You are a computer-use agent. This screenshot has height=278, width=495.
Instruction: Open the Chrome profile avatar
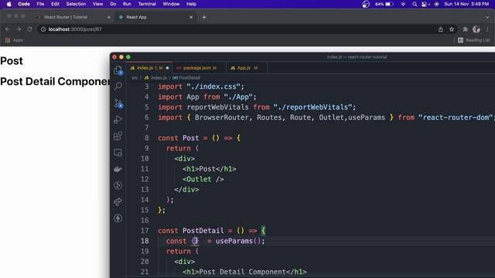[476, 29]
